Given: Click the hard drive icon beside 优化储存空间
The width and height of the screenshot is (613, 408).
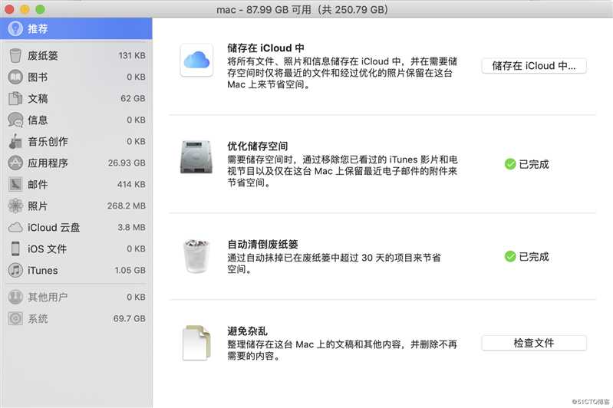Looking at the screenshot, I should [196, 157].
